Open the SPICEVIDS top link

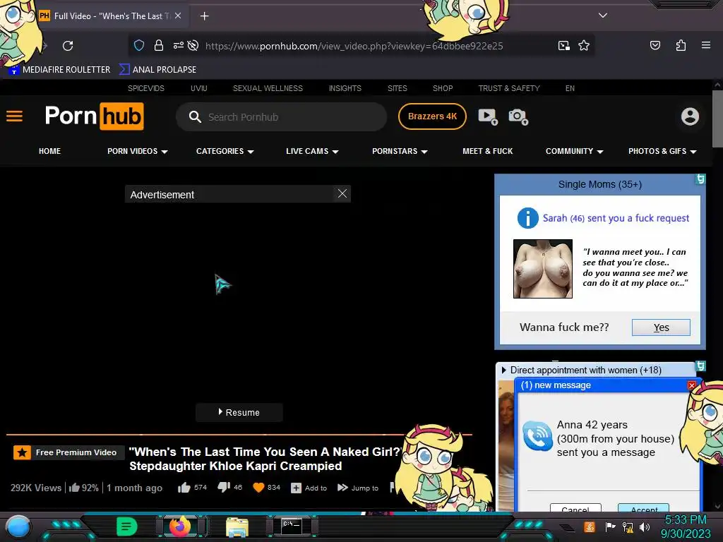tap(145, 88)
